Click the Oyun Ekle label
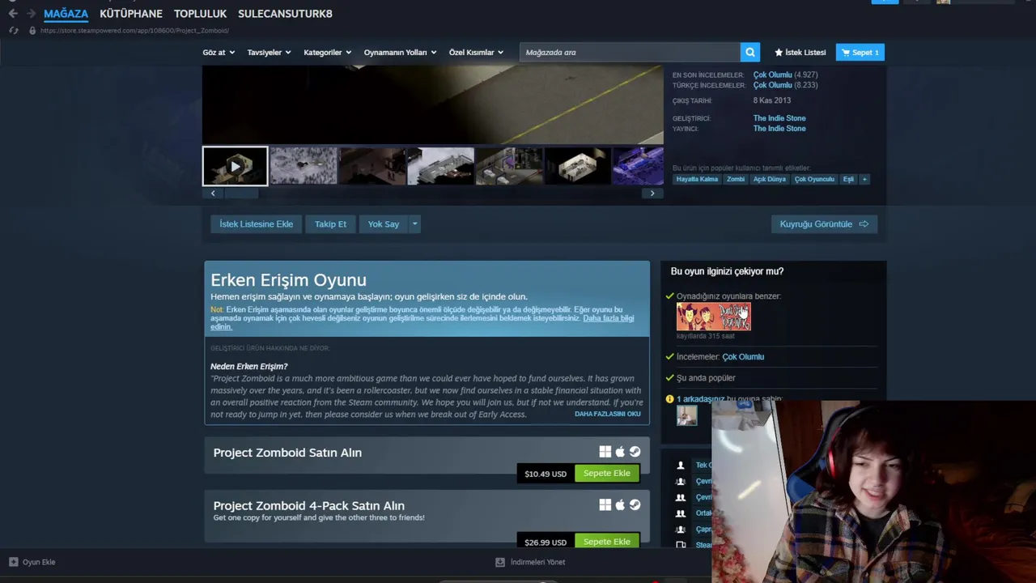Screen dimensions: 1036x583 (39, 562)
